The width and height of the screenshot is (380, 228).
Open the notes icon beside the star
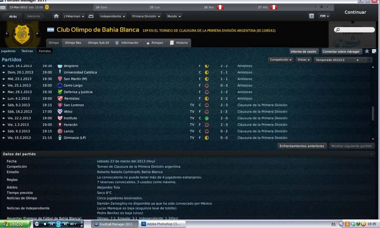(374, 51)
